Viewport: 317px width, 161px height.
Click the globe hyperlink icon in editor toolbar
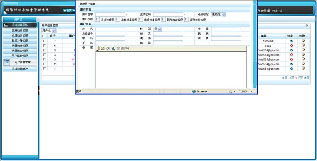(x=113, y=48)
